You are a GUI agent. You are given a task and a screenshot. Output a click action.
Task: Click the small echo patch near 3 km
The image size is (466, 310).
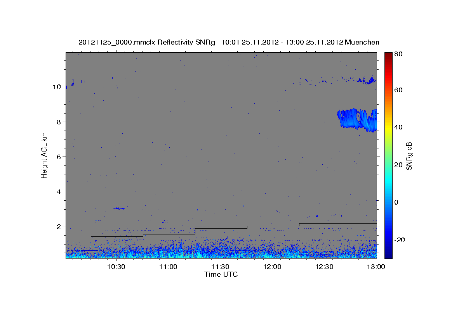[x=119, y=208]
